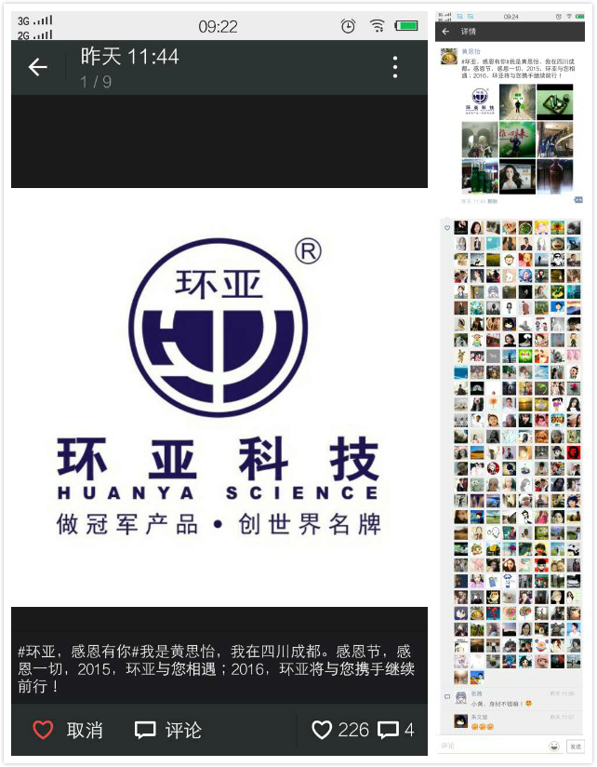Tap the 昨天 11:44 timestamp header
This screenshot has width=597, height=767.
[130, 57]
